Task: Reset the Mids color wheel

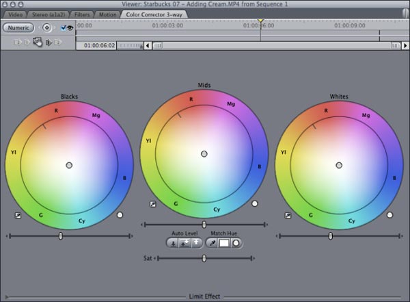Action: (x=255, y=203)
